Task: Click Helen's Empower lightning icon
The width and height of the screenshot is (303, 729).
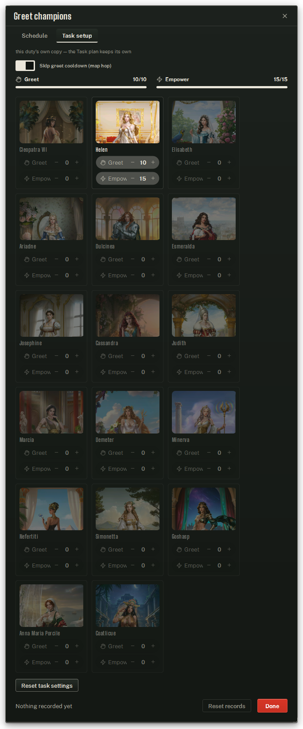Action: (103, 179)
